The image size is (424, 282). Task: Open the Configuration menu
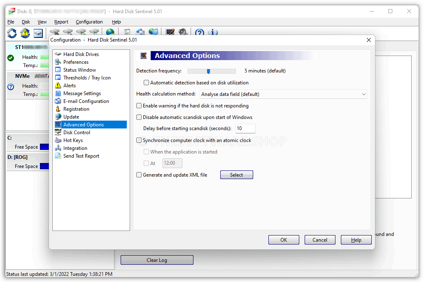coord(89,22)
